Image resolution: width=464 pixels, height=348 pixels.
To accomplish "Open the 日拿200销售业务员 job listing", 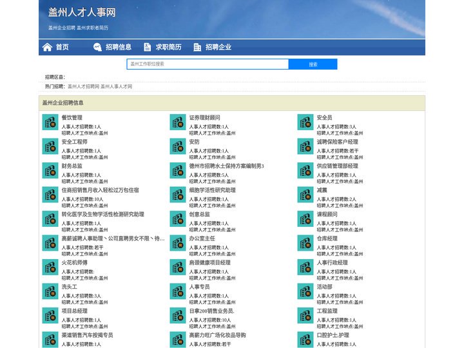I will pos(212,311).
